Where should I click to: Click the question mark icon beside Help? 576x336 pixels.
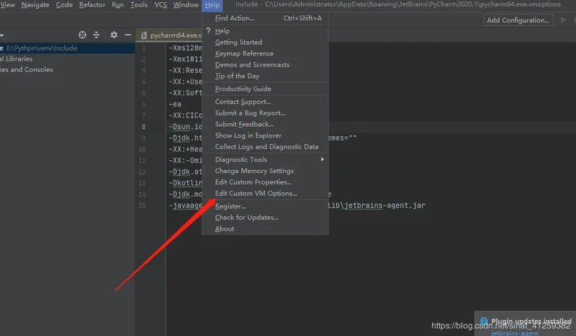coord(208,31)
